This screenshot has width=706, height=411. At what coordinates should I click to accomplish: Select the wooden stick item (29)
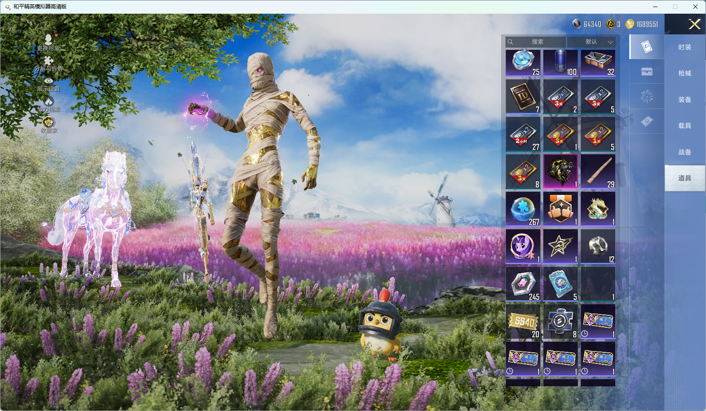(598, 172)
